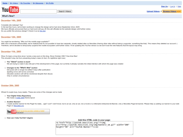Select the 'December 12th, 2005' heading
This screenshot has height=137, width=183.
pyautogui.click(x=11, y=37)
